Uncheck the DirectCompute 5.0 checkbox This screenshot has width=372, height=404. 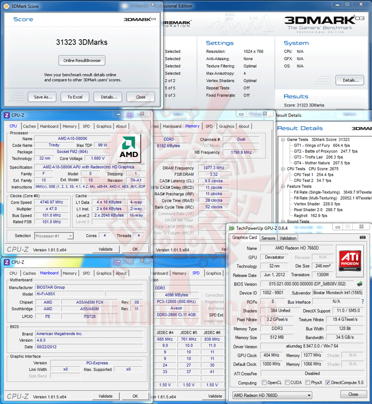pos(328,382)
